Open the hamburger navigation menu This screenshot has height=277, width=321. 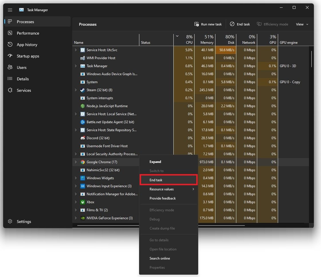[10, 10]
